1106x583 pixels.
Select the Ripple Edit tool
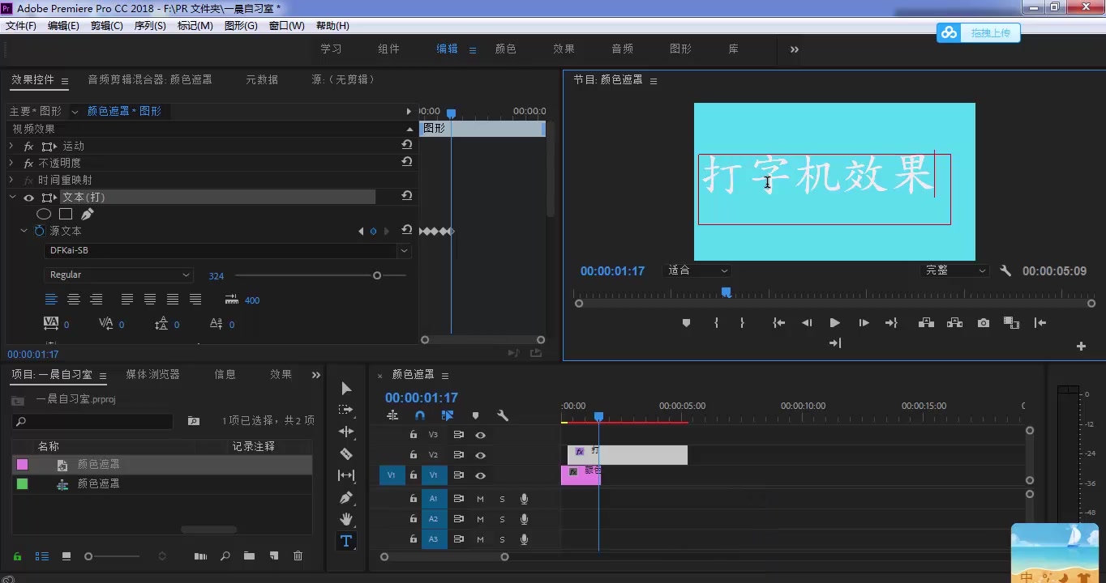[x=346, y=432]
